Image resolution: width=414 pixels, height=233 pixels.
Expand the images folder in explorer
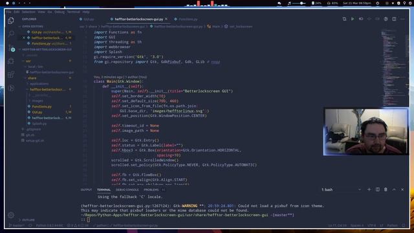tap(38, 101)
